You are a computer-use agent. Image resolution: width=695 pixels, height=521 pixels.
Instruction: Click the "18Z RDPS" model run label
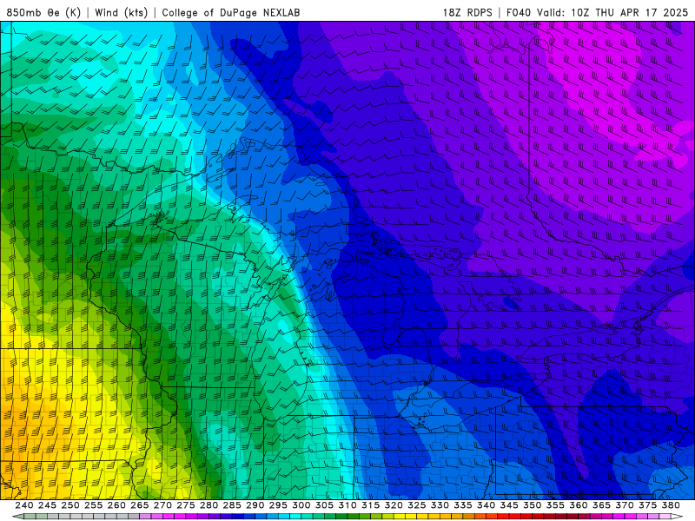tap(467, 12)
